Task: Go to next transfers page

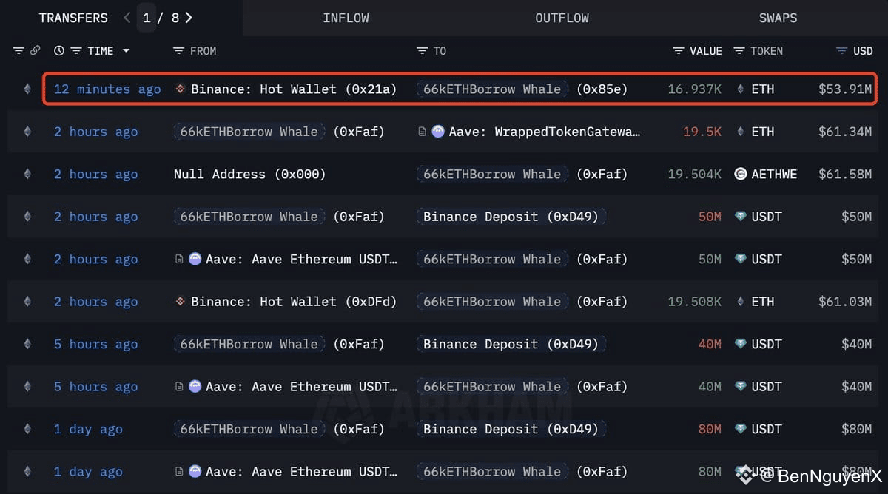Action: click(x=189, y=18)
